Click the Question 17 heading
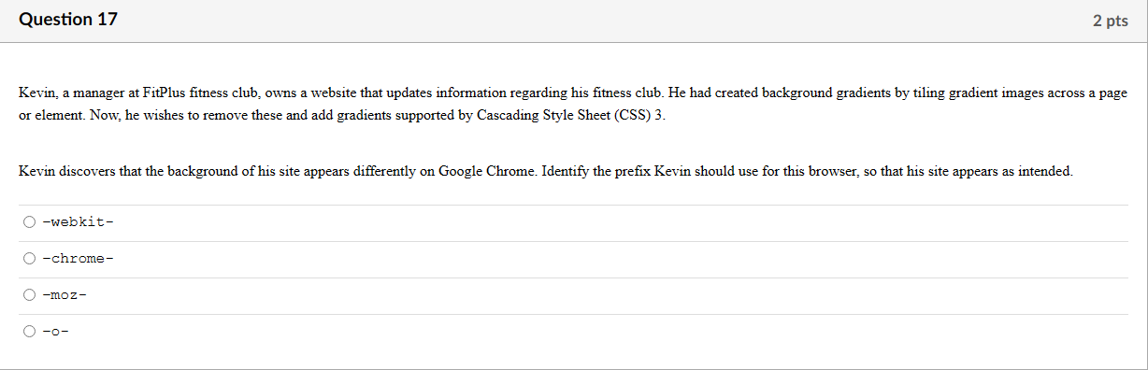 point(68,20)
